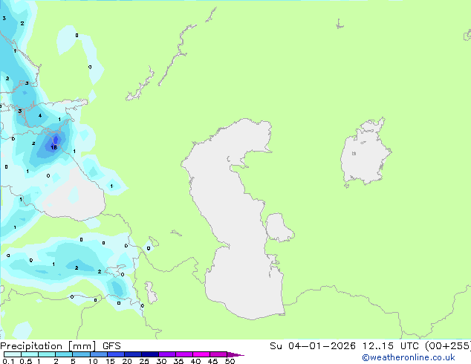Click the '0.5' legend scale label
This screenshot has width=471, height=364.
(26, 361)
